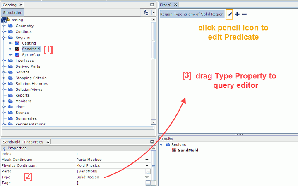Screen dimensions: 298x186
Task: Collapse the Regions tree node
Action: click(x=5, y=38)
